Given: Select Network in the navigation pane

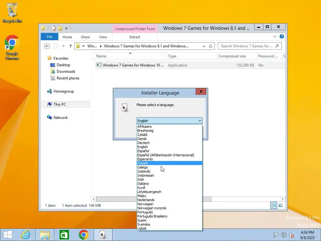Looking at the screenshot, I should [61, 118].
